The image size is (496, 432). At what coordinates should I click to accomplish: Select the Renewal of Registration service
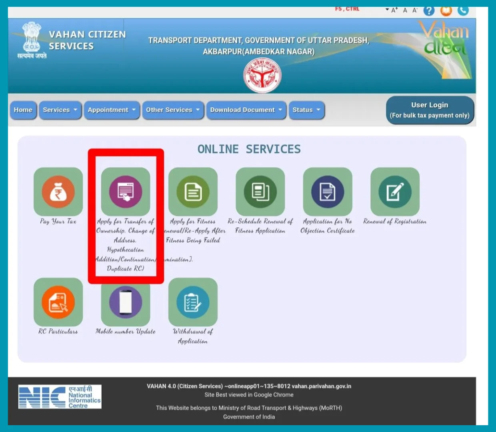(x=394, y=191)
